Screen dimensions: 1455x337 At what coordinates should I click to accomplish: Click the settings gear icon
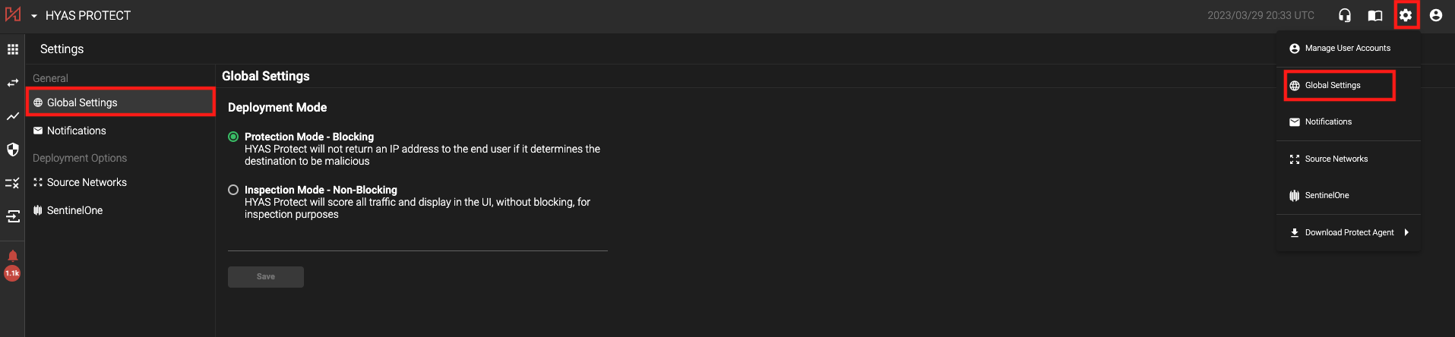[x=1406, y=15]
